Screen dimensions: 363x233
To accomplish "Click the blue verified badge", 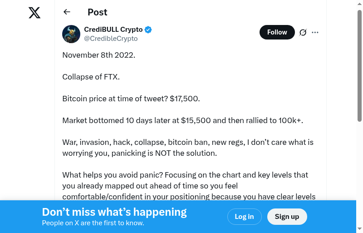I will coord(148,30).
